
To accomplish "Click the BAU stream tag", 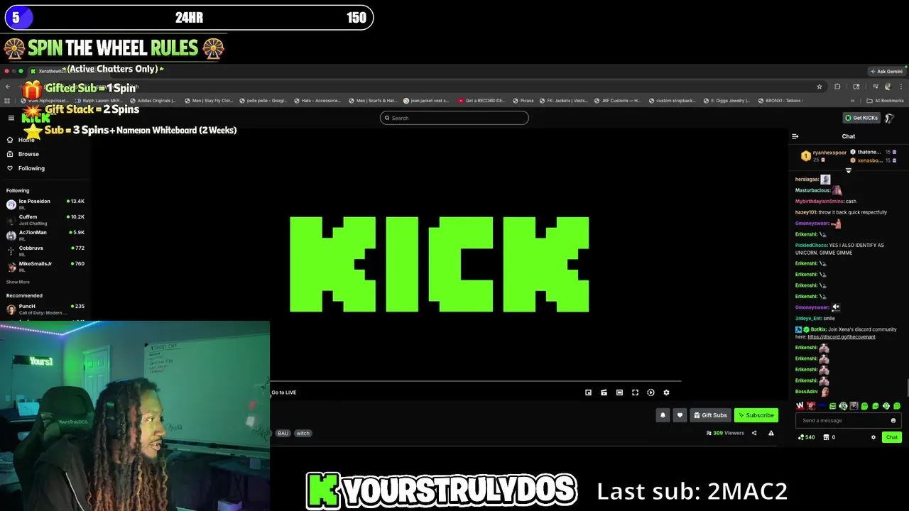I will click(283, 433).
